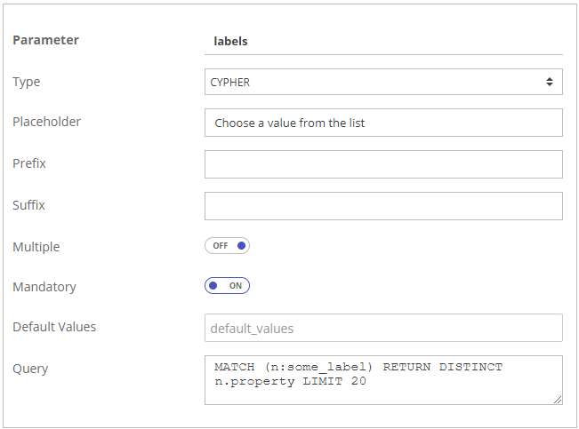Click the "Type" field label
Image resolution: width=579 pixels, height=429 pixels.
(x=27, y=82)
